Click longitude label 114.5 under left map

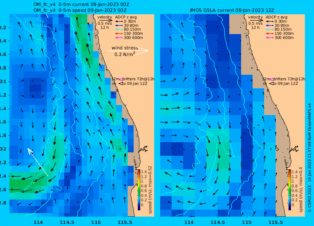[67, 223]
